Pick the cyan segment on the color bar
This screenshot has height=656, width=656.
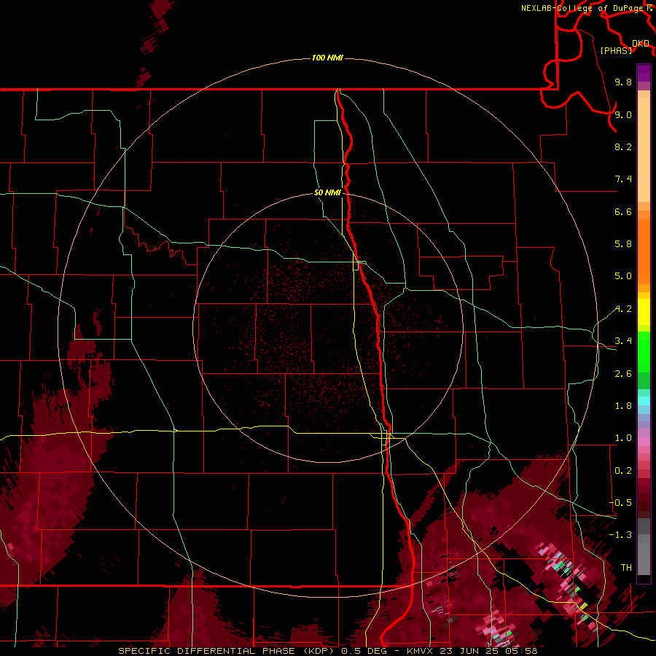pos(644,401)
